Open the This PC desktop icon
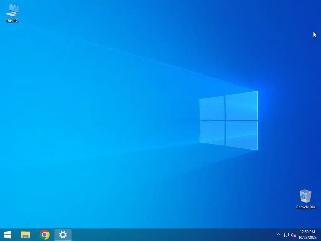The width and height of the screenshot is (321, 241). click(12, 13)
